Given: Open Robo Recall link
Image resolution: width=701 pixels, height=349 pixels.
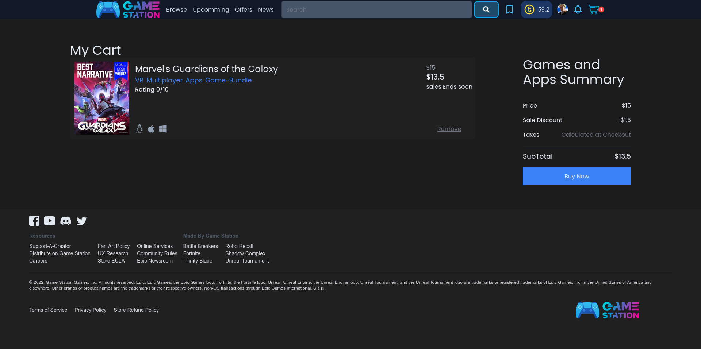Looking at the screenshot, I should 239,246.
